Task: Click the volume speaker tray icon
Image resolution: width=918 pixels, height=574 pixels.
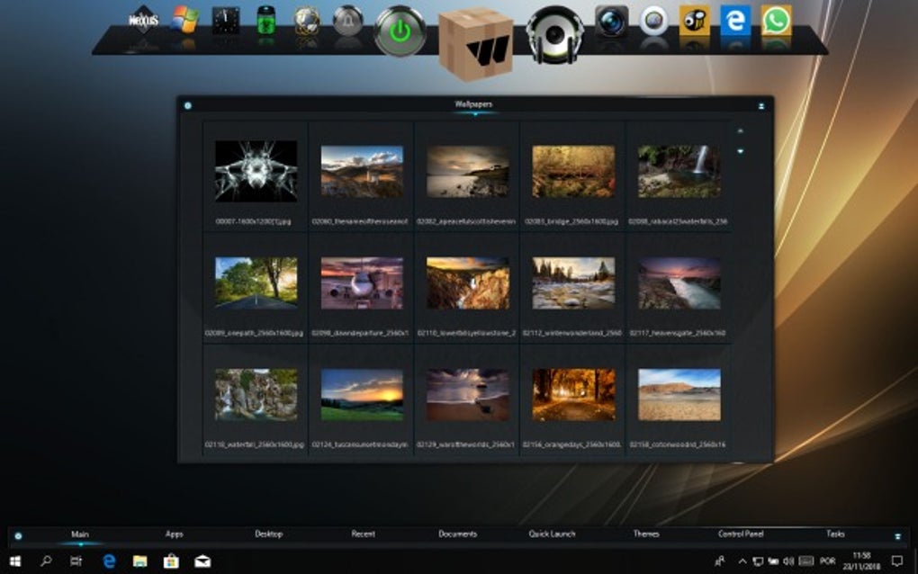Action: (788, 561)
